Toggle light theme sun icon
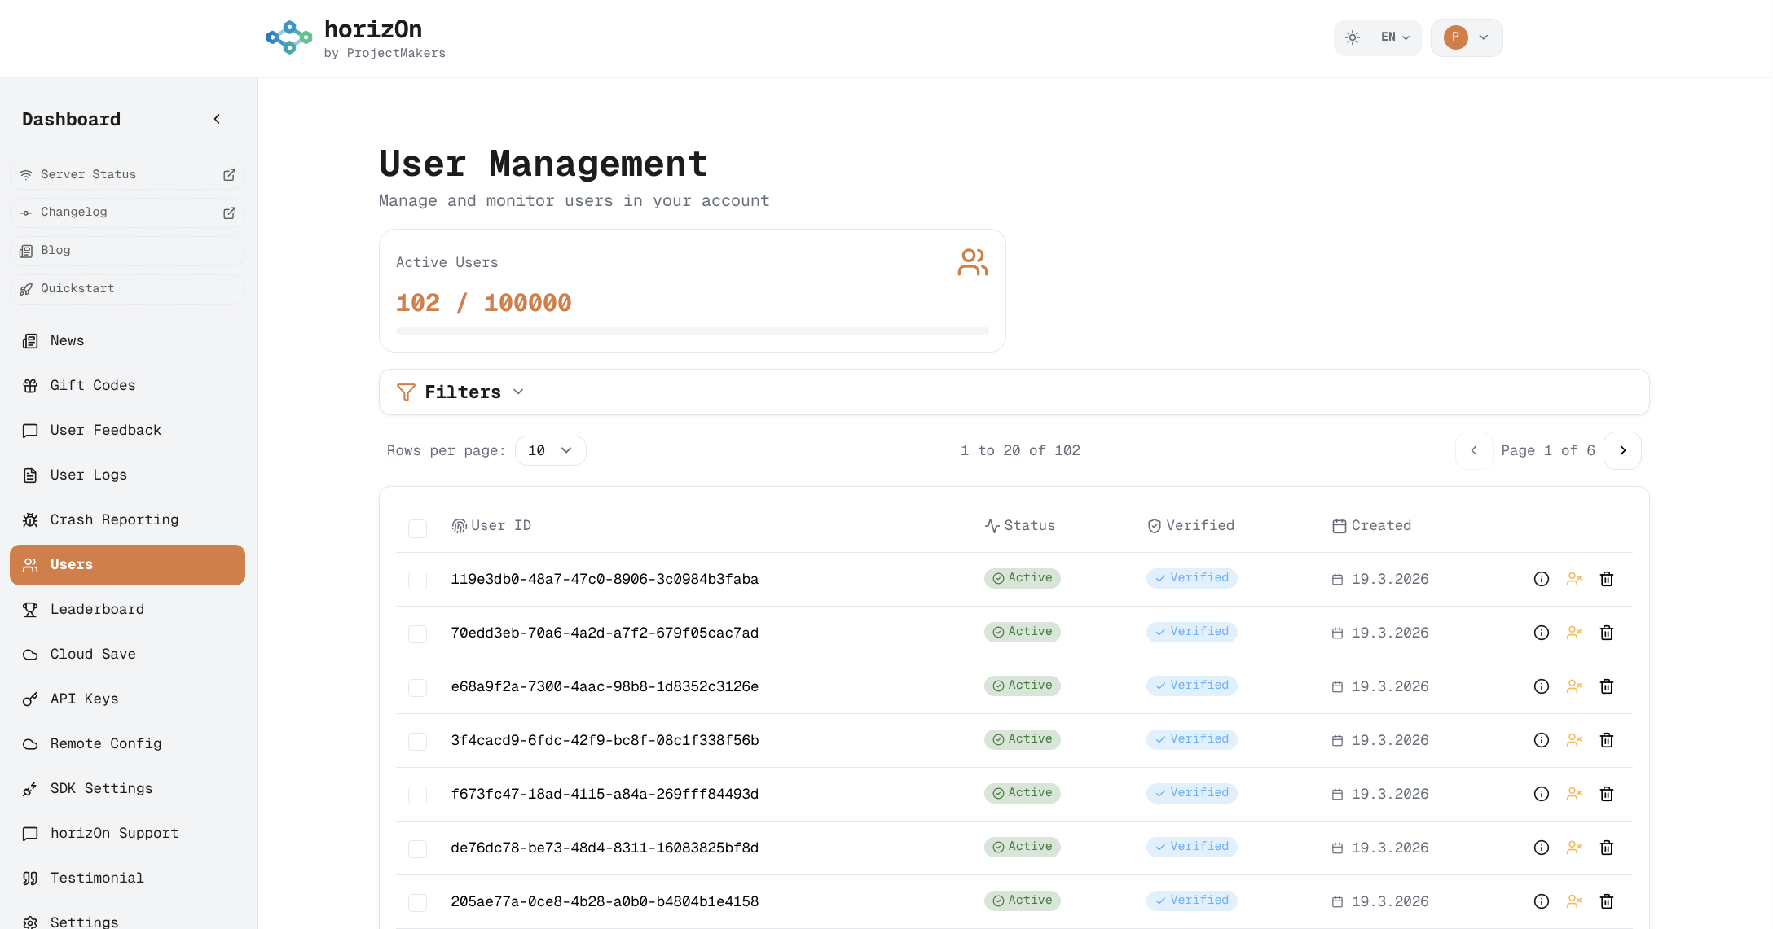Screen dimensions: 1773x929 [x=1353, y=37]
